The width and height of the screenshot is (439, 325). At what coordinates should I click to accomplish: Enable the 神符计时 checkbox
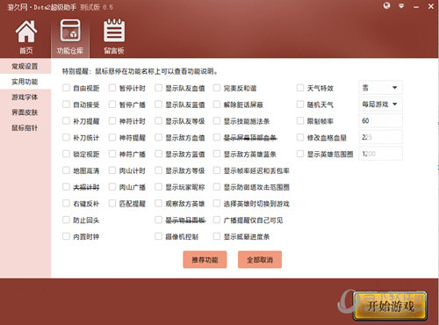click(112, 120)
